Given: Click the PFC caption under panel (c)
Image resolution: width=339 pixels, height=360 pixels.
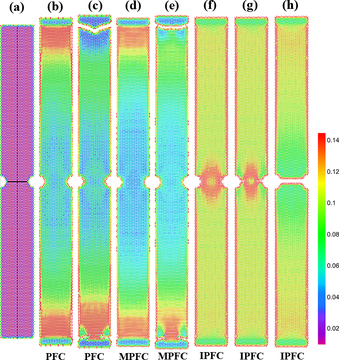Looking at the screenshot, I should [x=94, y=356].
